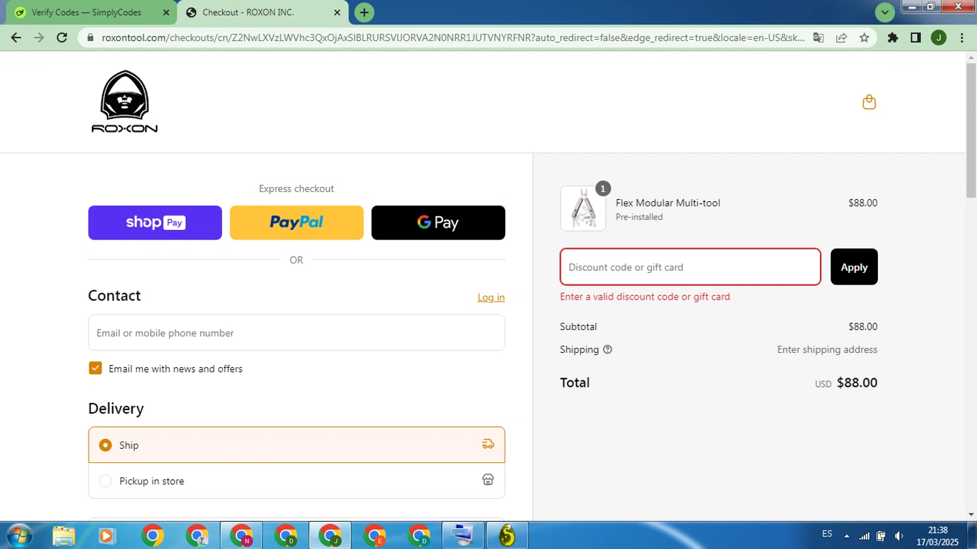Close the Verify Codes tab
The width and height of the screenshot is (977, 549).
[x=166, y=12]
